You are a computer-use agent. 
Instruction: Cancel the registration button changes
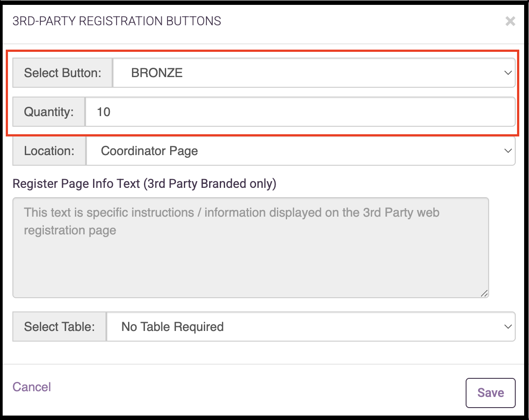click(32, 387)
